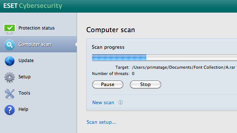Open the Scan setup... link
The image size is (237, 133).
[x=101, y=122]
